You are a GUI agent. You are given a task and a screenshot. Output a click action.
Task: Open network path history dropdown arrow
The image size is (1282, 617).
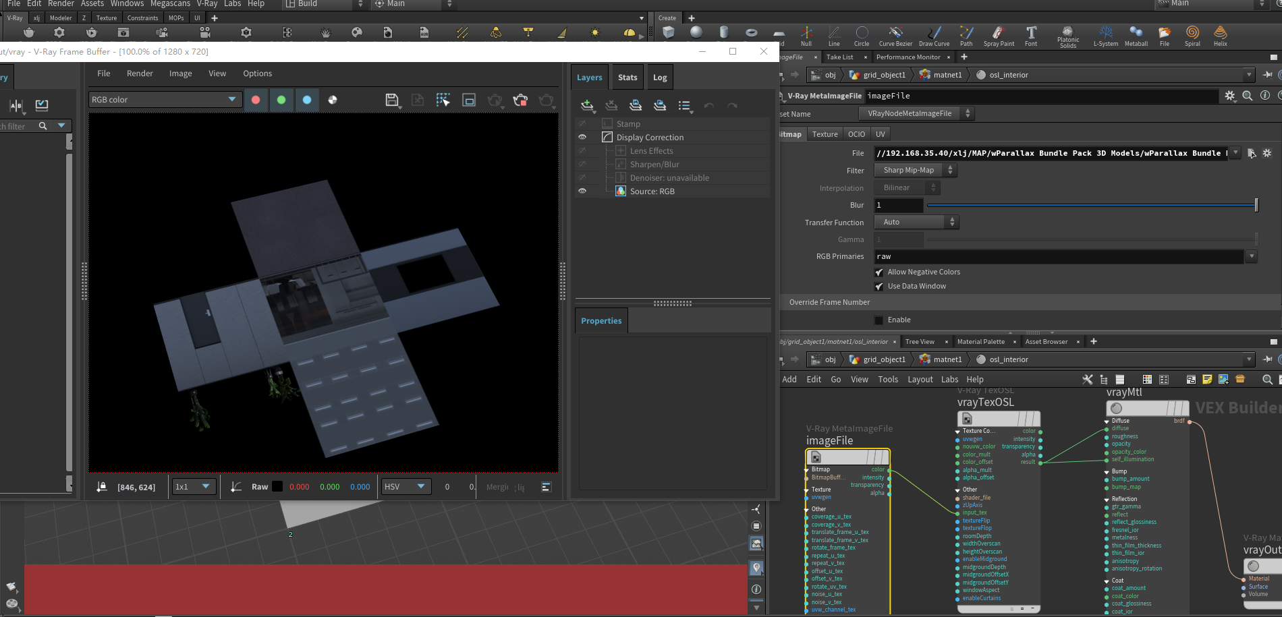tap(1249, 359)
